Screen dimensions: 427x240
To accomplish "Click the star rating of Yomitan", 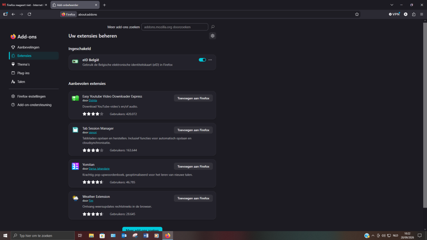I will 93,182.
